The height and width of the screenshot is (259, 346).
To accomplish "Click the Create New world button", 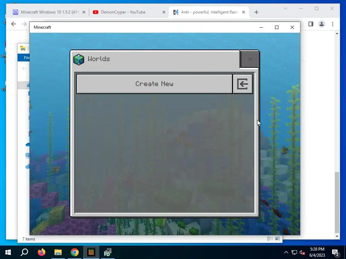I will coord(154,84).
